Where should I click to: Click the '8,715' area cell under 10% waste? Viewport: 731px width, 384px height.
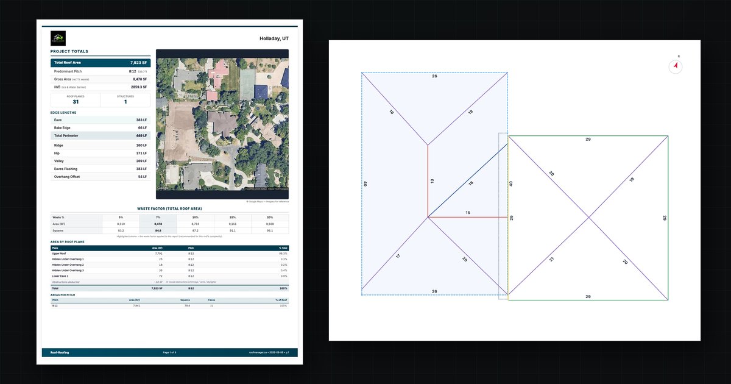coord(195,224)
